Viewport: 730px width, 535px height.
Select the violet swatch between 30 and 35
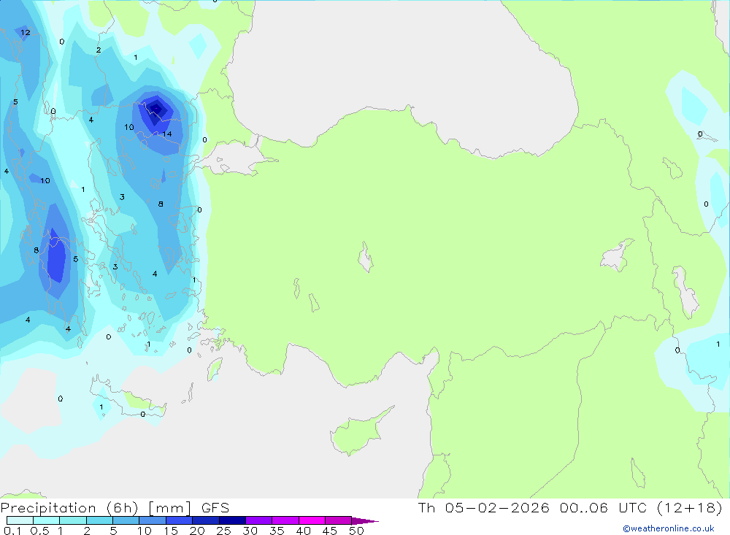[259, 520]
